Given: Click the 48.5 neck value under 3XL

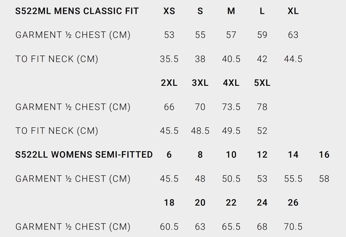Looking at the screenshot, I should [200, 131].
